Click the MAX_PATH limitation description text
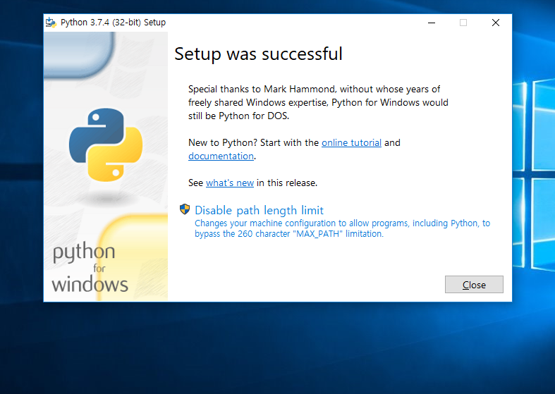The height and width of the screenshot is (394, 555). (342, 228)
